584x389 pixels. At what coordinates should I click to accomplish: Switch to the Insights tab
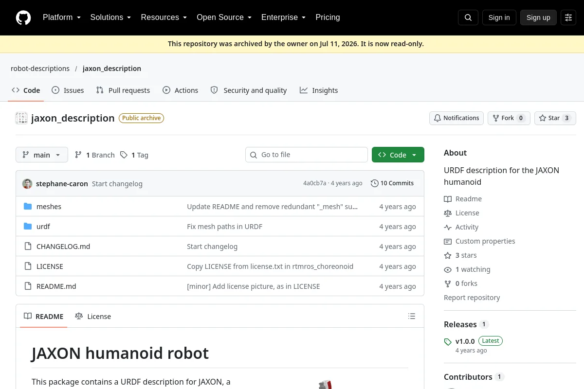pyautogui.click(x=319, y=90)
